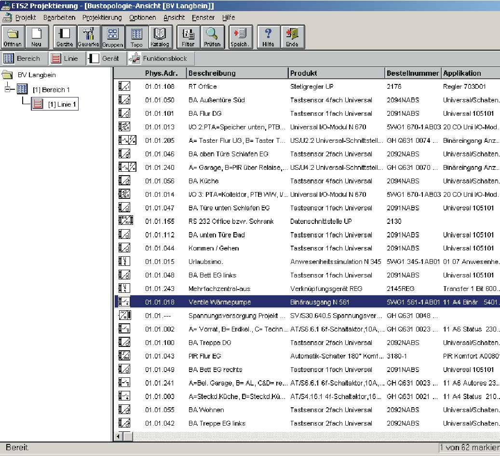Open the Optionen menu
500x456 pixels.
142,17
